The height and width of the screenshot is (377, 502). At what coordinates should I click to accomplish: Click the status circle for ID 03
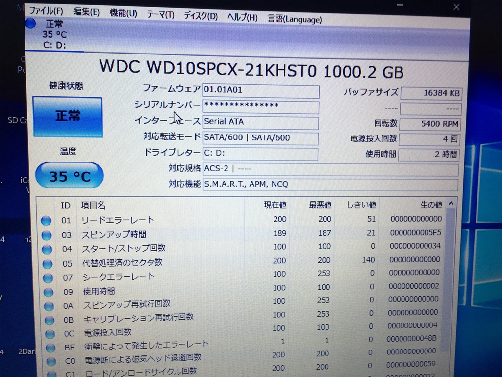coord(47,235)
